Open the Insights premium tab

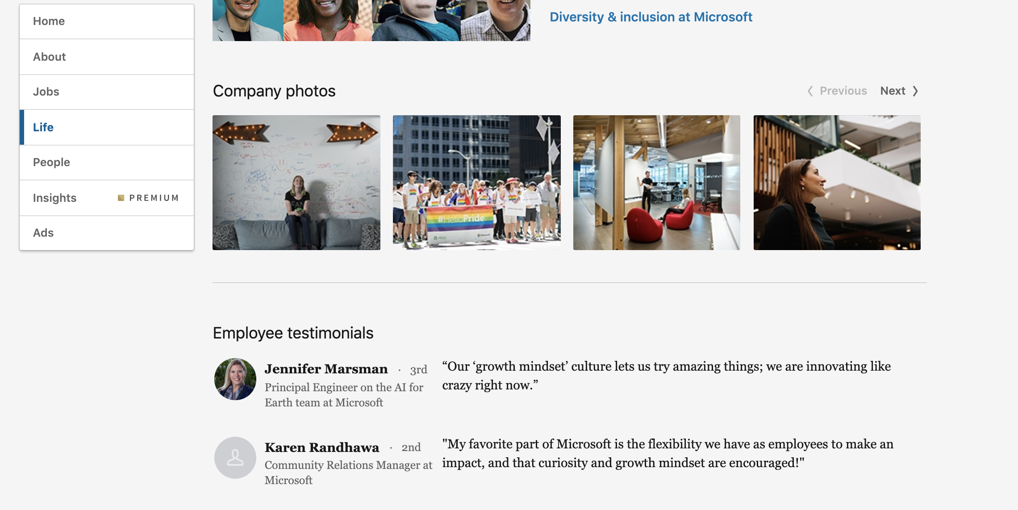click(x=55, y=198)
